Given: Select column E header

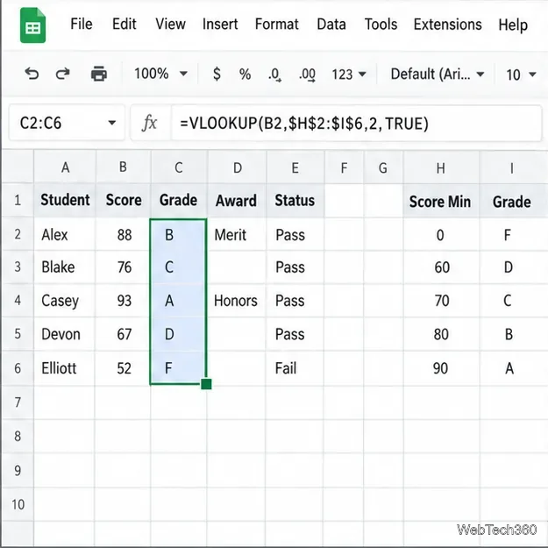Looking at the screenshot, I should point(295,167).
